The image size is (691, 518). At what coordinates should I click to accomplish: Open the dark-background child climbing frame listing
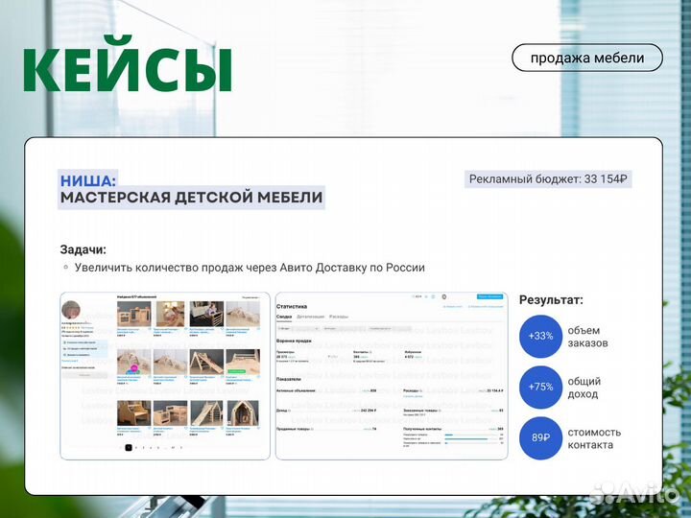[206, 314]
